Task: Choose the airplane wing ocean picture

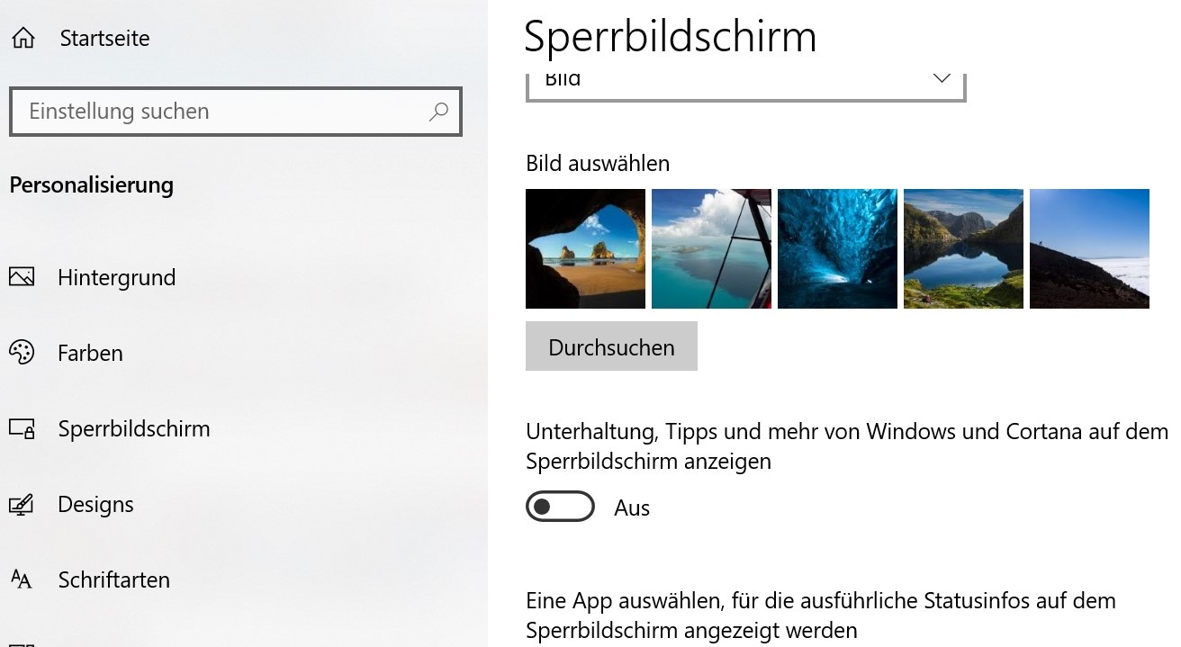Action: [x=711, y=248]
